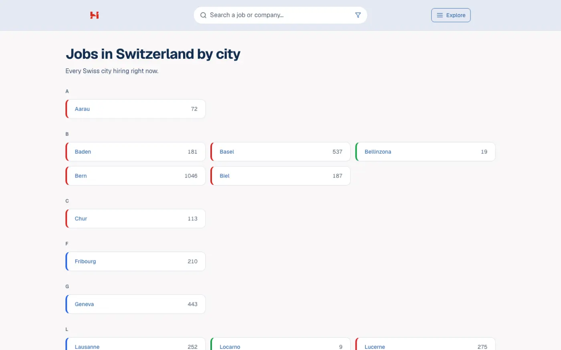Open the Geneva jobs card
561x350 pixels.
pos(135,304)
